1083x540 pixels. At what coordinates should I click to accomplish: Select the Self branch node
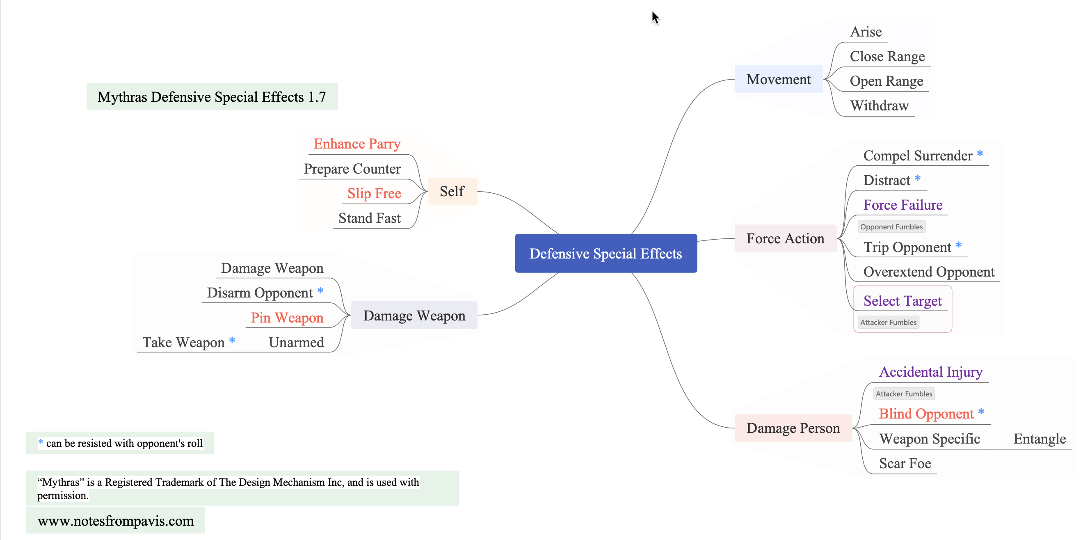452,191
